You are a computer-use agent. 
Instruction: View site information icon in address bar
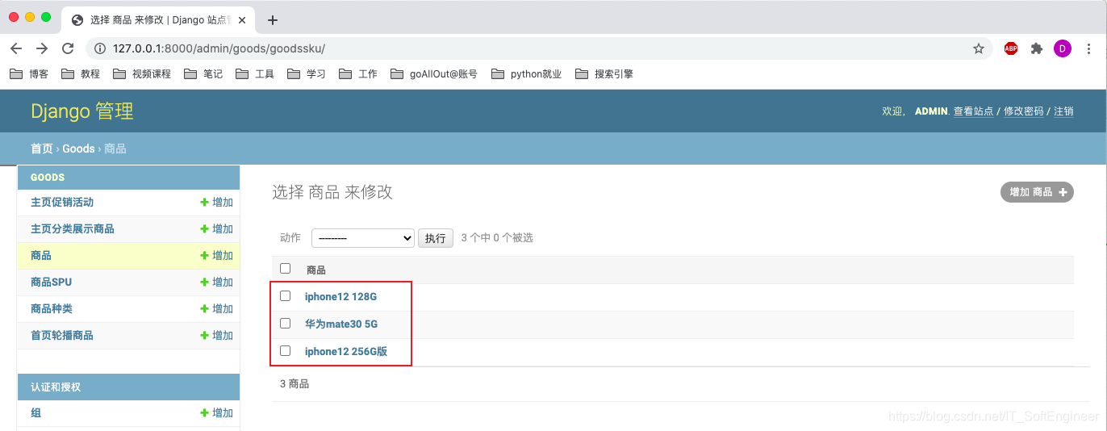pos(100,48)
